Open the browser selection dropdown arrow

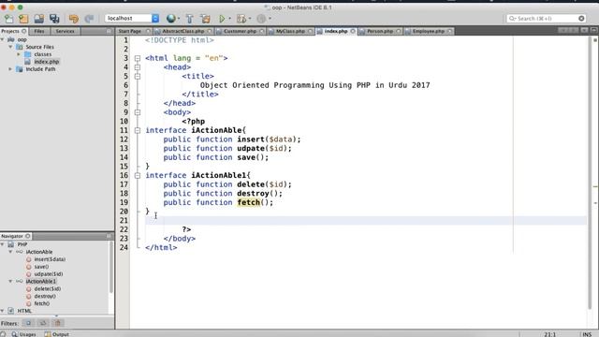coord(179,19)
